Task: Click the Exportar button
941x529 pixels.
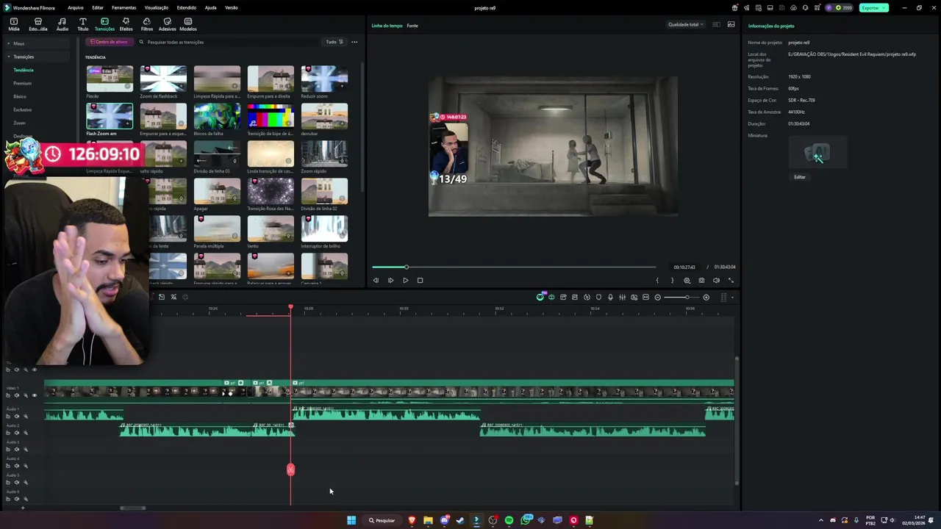Action: [873, 7]
